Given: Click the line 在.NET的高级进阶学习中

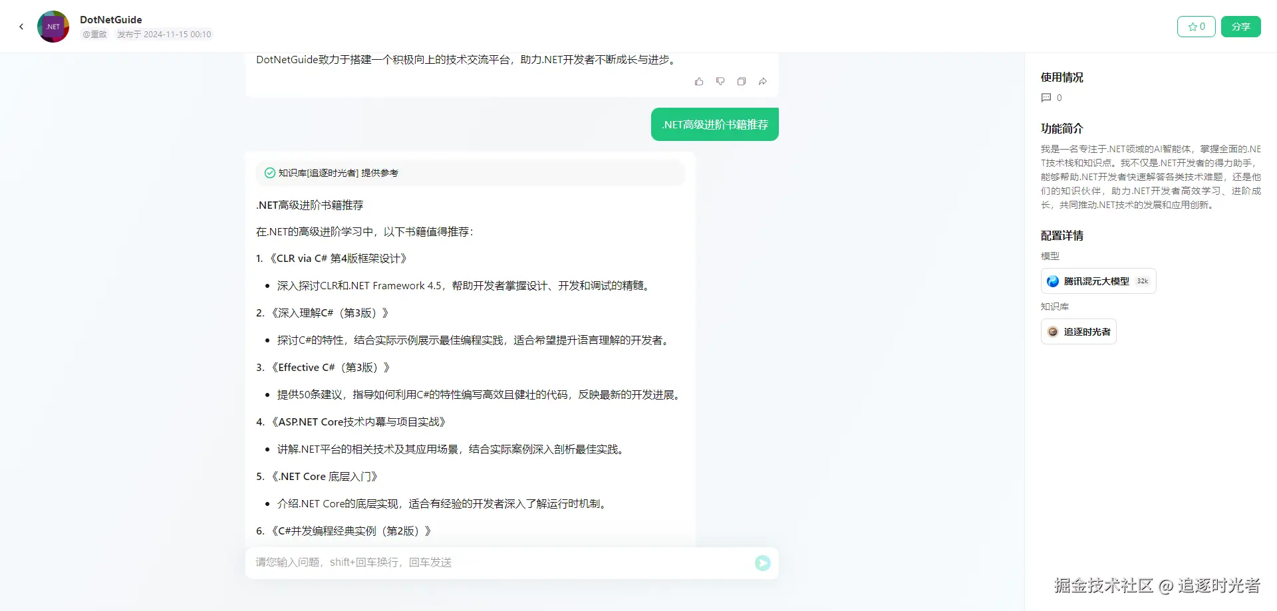Looking at the screenshot, I should [364, 232].
